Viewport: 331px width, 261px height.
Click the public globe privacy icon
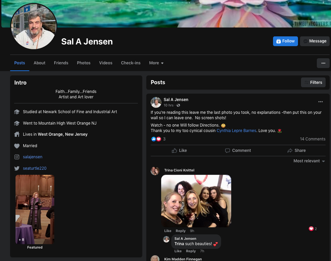click(178, 105)
